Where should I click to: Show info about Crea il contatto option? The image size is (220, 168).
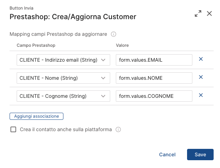[118, 129]
